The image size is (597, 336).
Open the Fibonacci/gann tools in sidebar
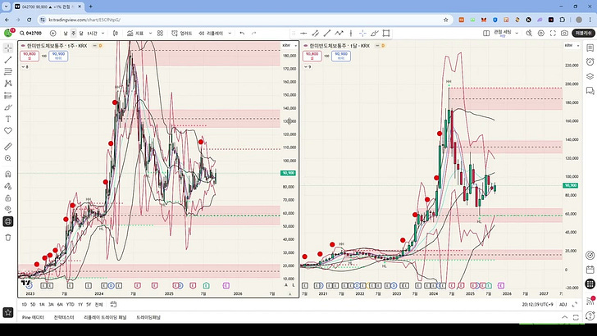[8, 71]
